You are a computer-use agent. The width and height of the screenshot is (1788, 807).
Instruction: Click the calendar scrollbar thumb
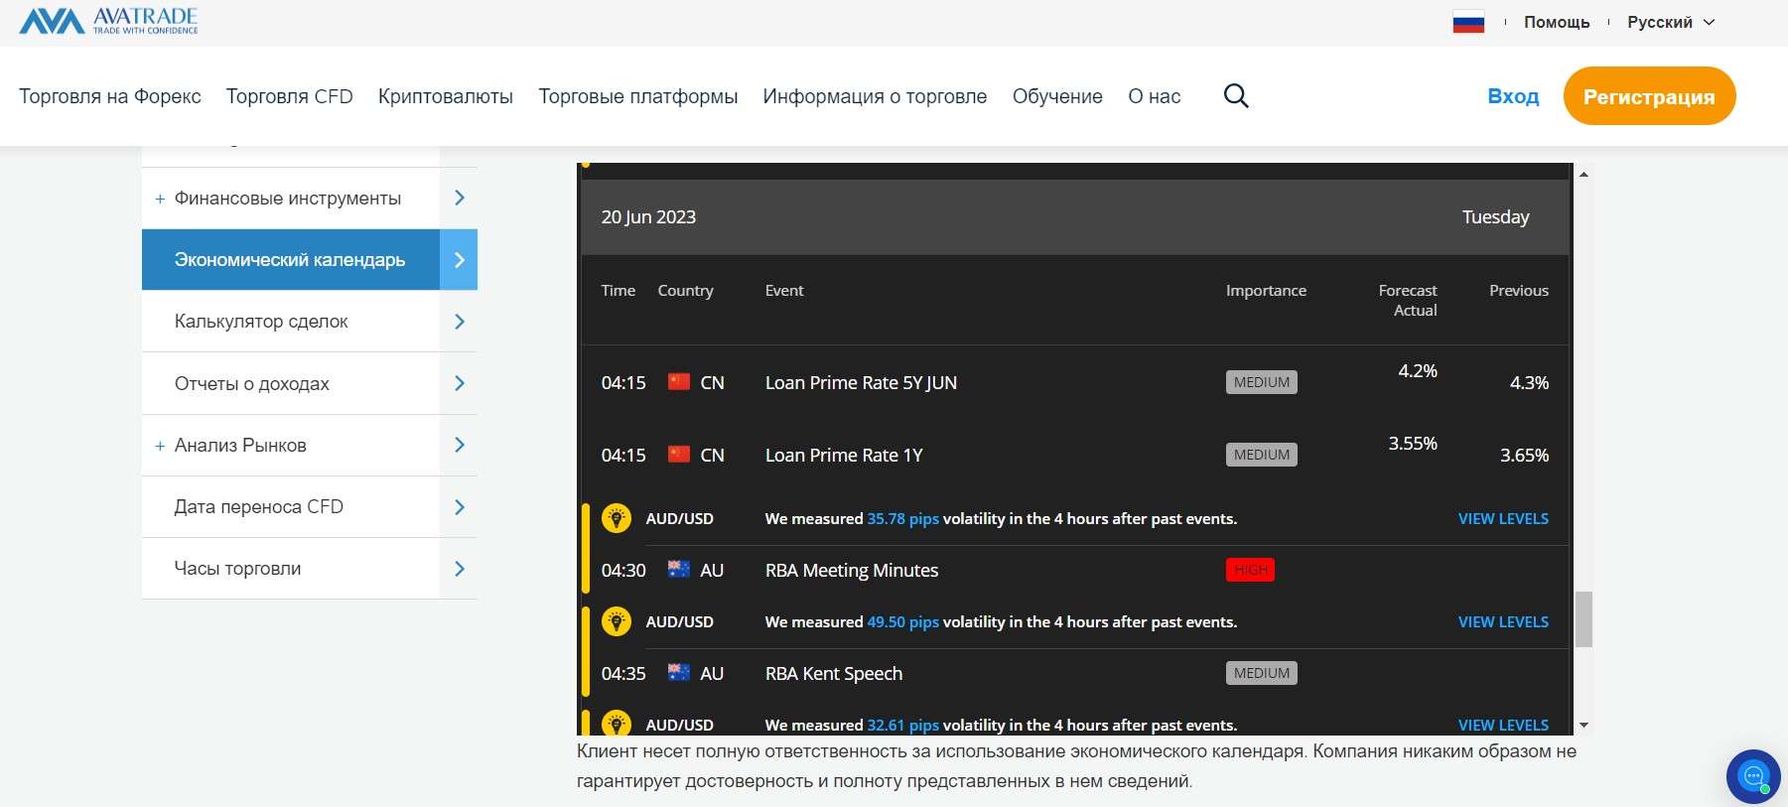click(x=1583, y=619)
